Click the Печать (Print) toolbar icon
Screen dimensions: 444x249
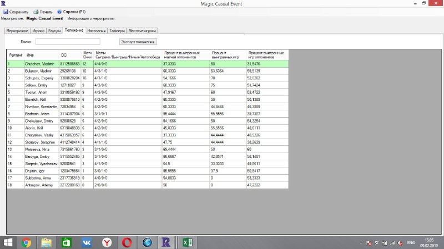[36, 11]
